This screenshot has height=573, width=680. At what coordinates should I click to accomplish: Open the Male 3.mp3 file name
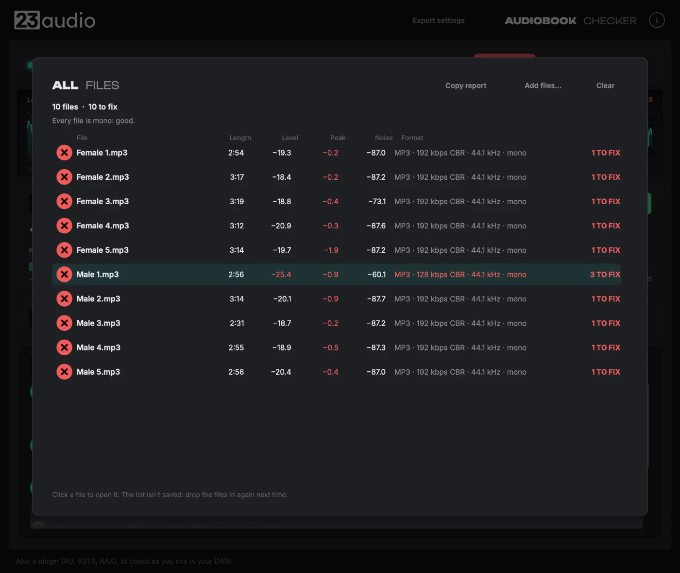tap(98, 323)
